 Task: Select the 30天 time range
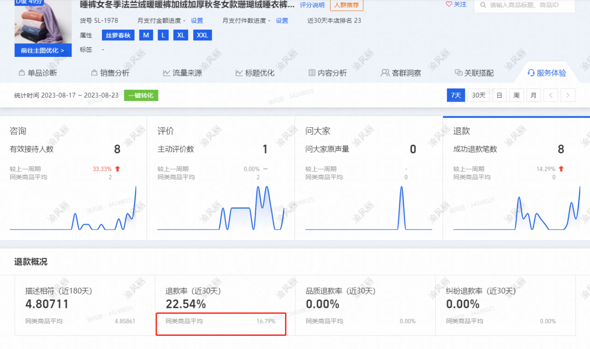click(x=479, y=95)
